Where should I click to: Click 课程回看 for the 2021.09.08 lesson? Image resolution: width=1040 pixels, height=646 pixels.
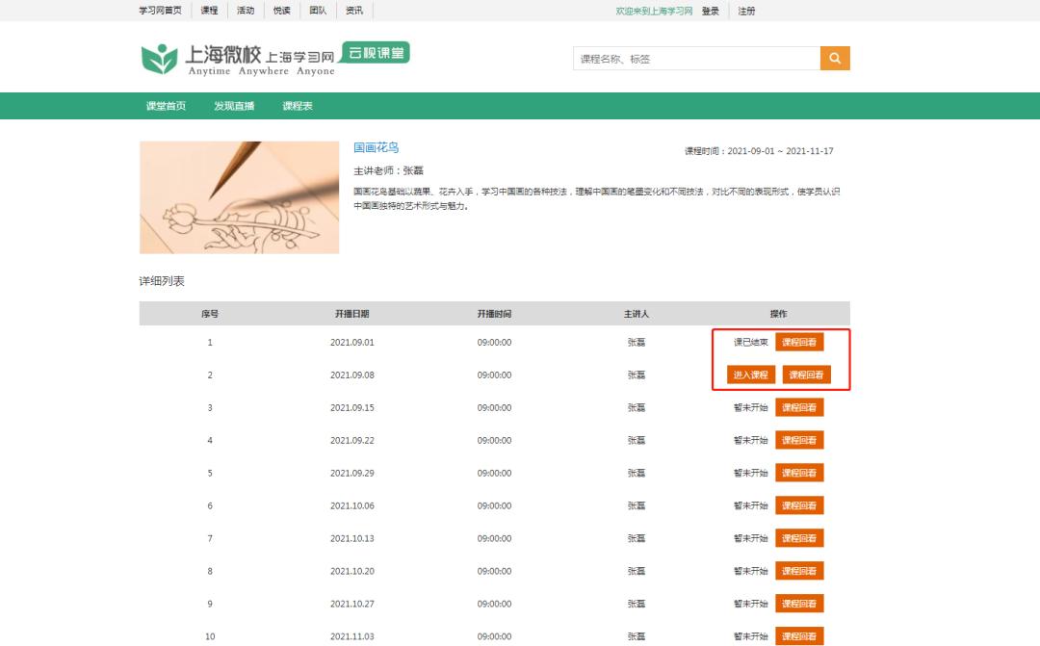click(806, 375)
